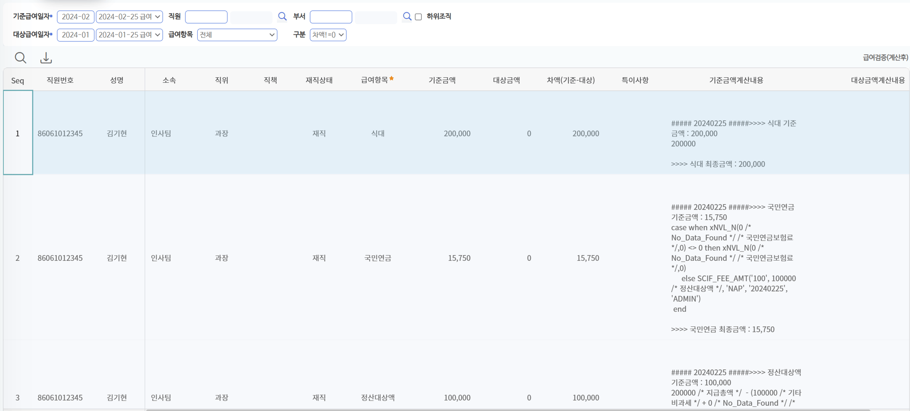Viewport: 910px width, 411px height.
Task: Click the 대상금액 column header
Action: [x=506, y=80]
